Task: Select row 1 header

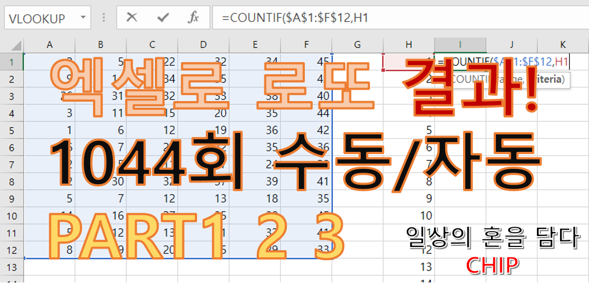Action: 11,62
